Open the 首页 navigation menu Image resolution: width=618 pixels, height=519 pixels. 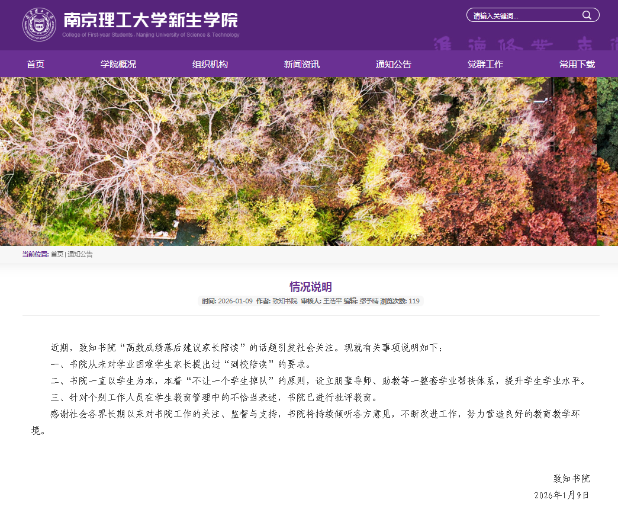34,63
